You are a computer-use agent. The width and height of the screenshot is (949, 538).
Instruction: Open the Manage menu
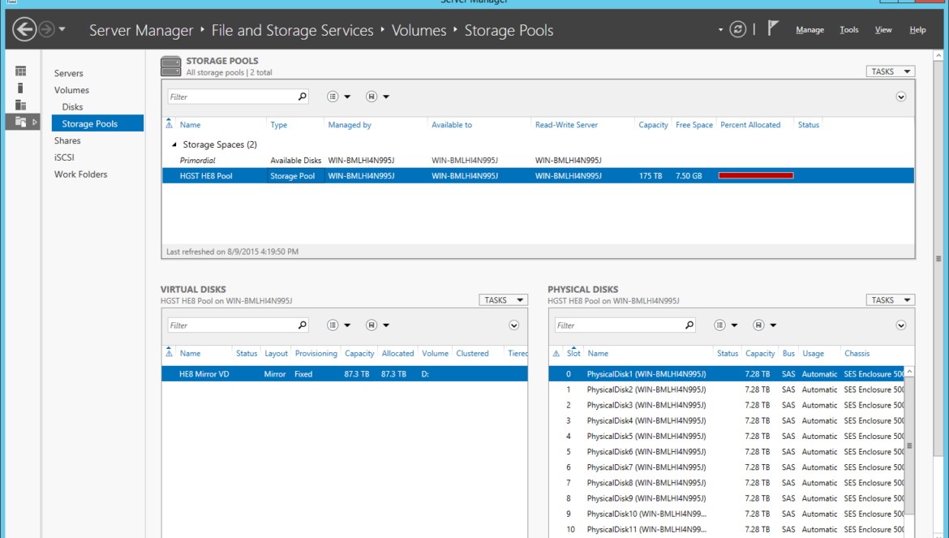[x=809, y=30]
